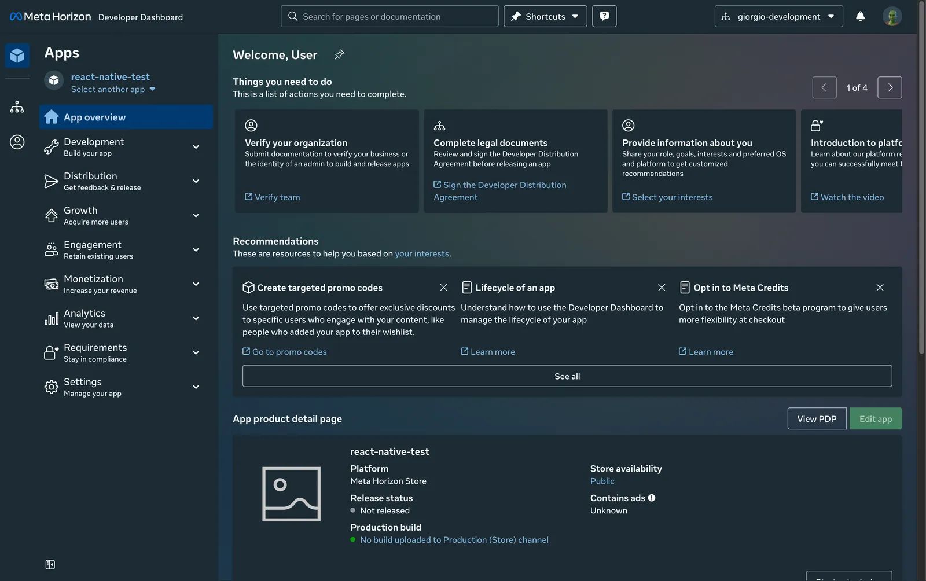Expand the Engagement section chevron
This screenshot has height=581, width=926.
(196, 250)
